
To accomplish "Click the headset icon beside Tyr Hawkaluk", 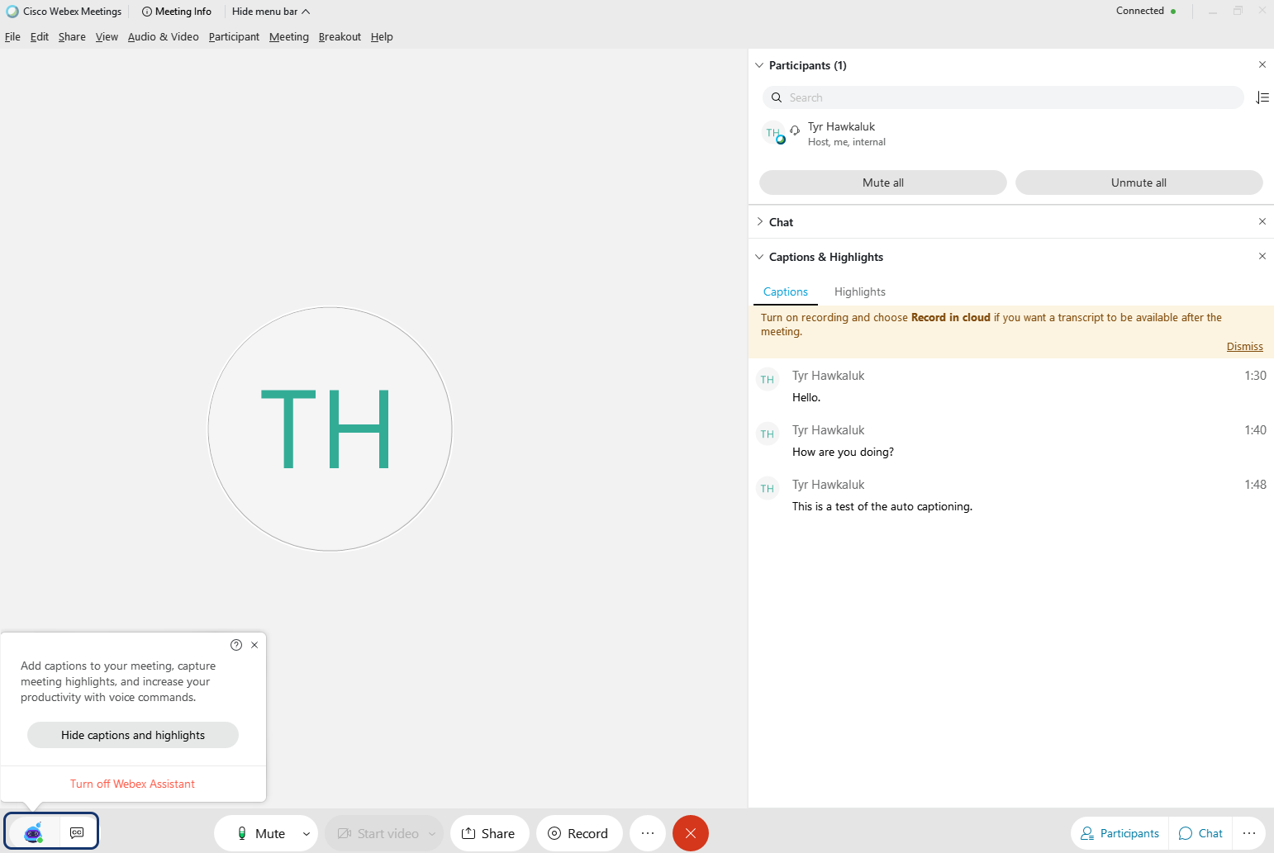I will (795, 130).
